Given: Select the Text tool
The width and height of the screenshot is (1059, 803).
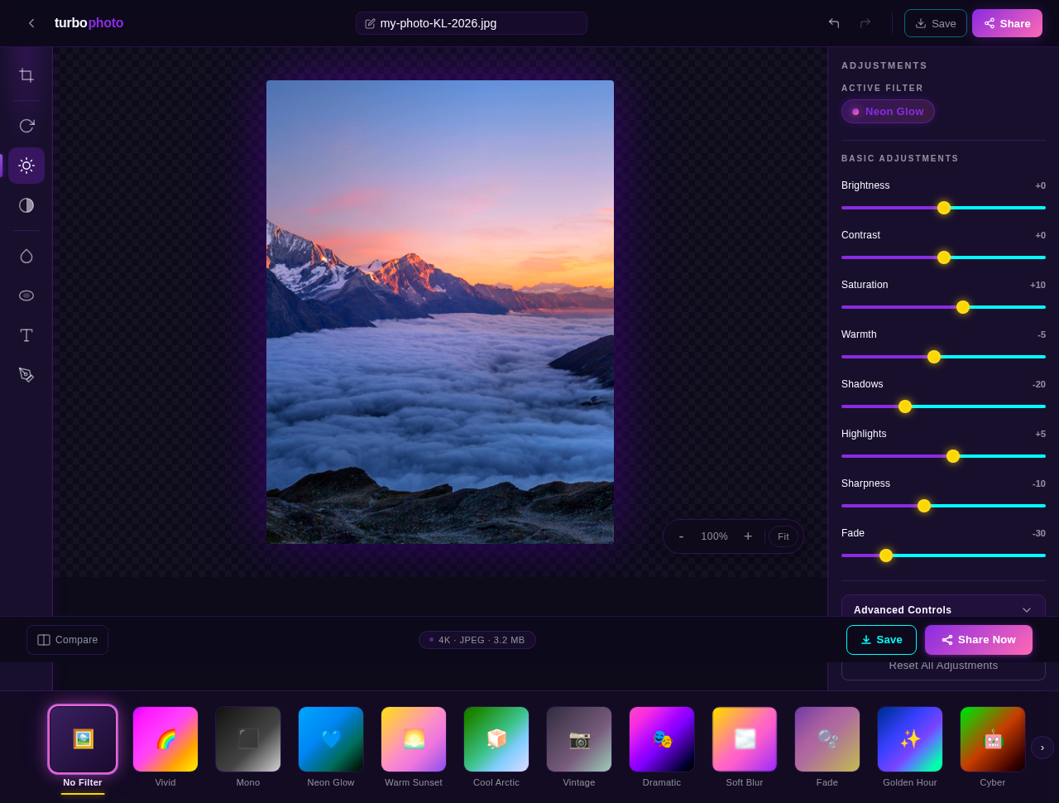Looking at the screenshot, I should (x=26, y=334).
